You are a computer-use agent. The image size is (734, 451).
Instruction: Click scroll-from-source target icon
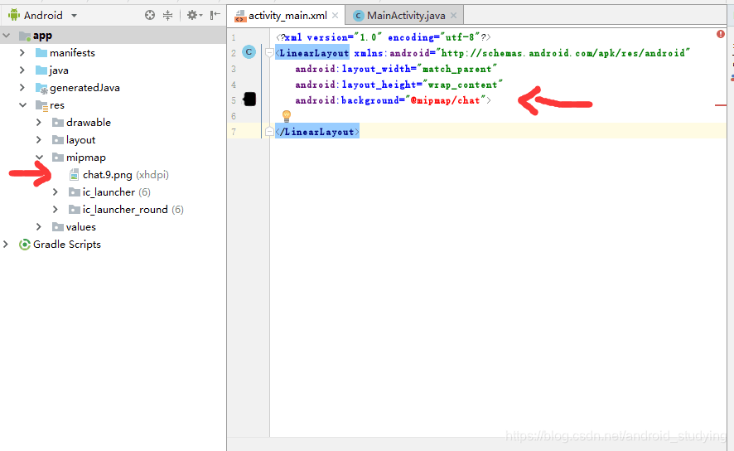[x=150, y=15]
